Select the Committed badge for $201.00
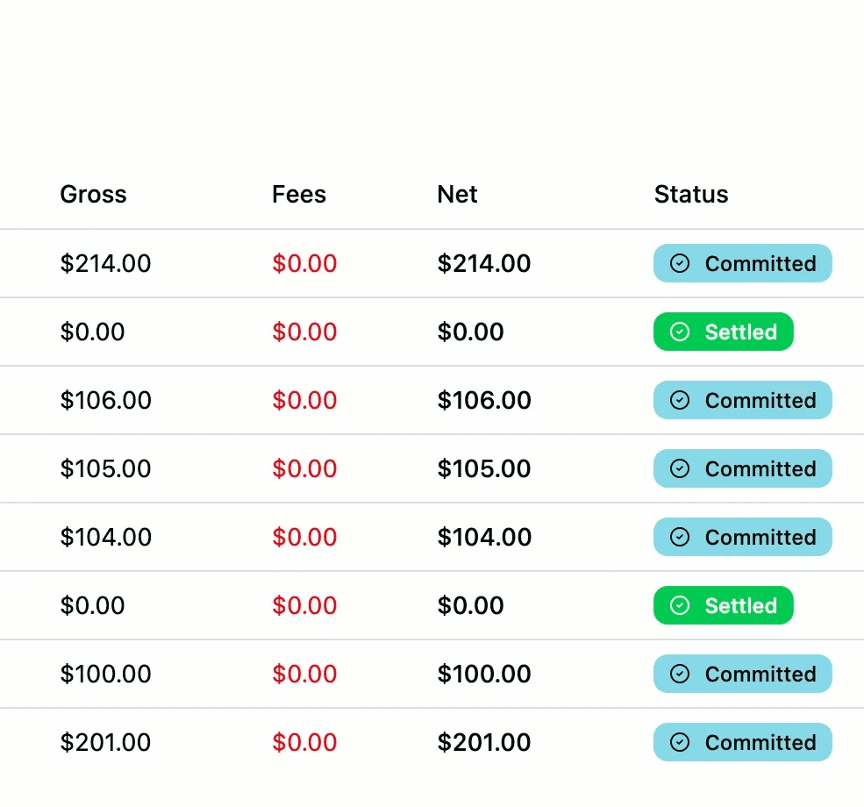This screenshot has width=864, height=807. pyautogui.click(x=743, y=742)
